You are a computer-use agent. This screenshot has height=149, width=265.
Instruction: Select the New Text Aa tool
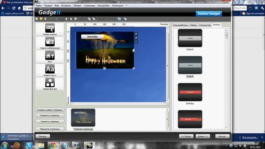(50, 70)
